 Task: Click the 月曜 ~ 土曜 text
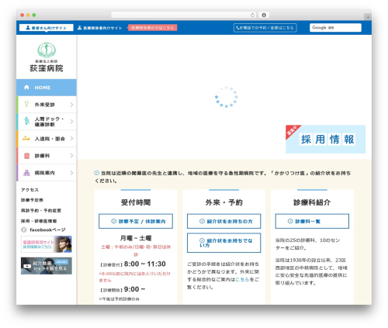point(136,238)
